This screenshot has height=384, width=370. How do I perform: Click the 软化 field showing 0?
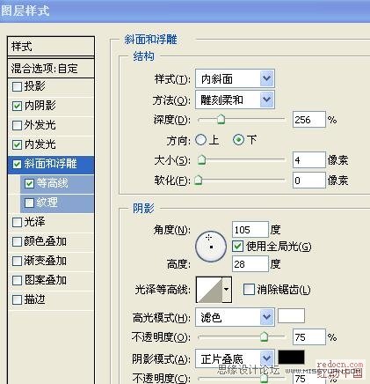click(x=309, y=180)
